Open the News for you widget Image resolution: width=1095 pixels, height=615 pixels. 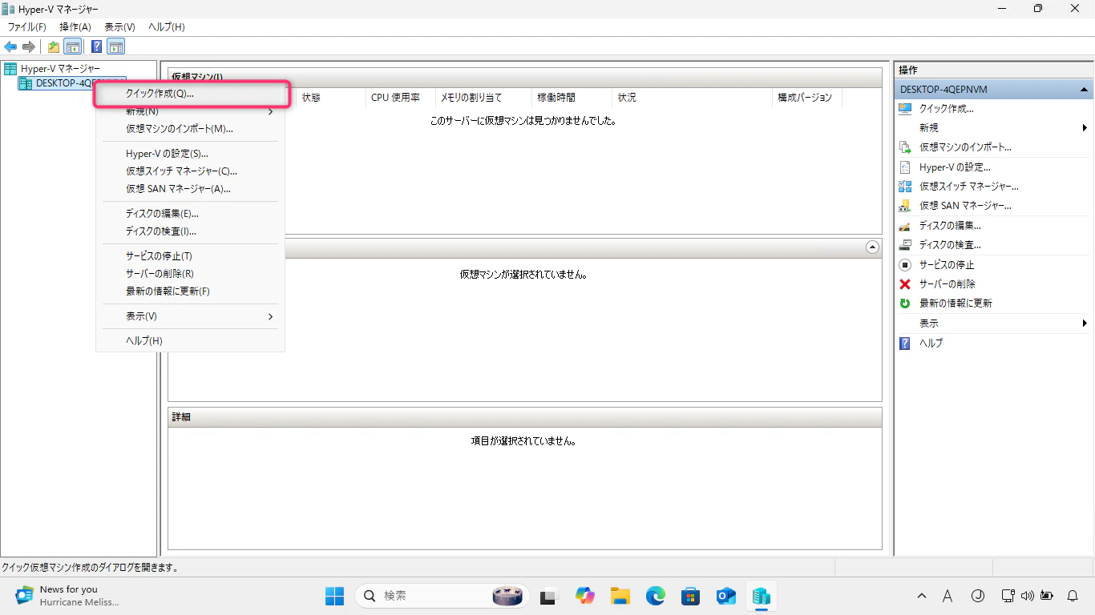(x=67, y=596)
